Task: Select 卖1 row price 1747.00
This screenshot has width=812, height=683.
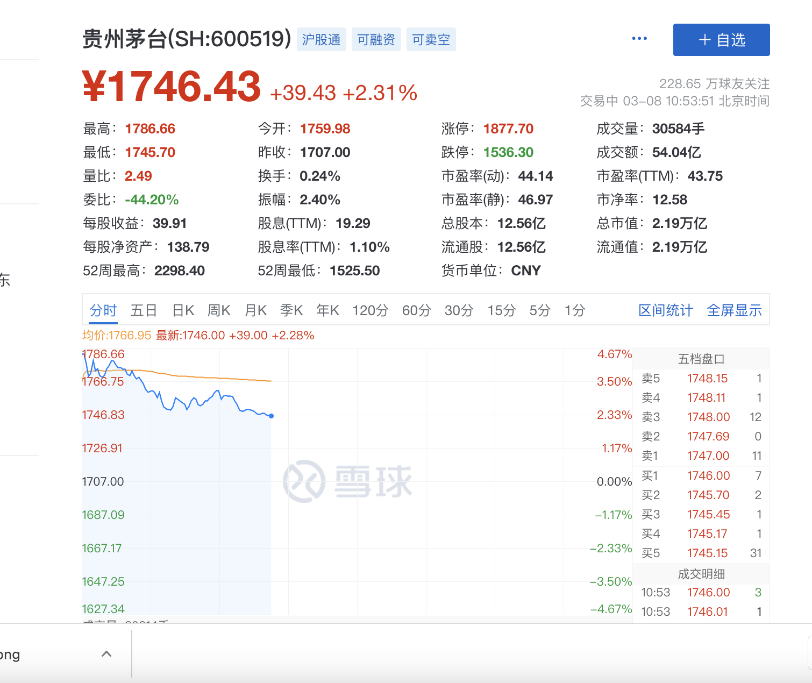Action: pyautogui.click(x=701, y=456)
